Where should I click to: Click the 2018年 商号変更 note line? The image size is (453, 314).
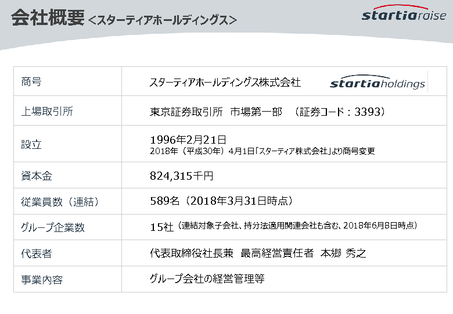(x=262, y=151)
